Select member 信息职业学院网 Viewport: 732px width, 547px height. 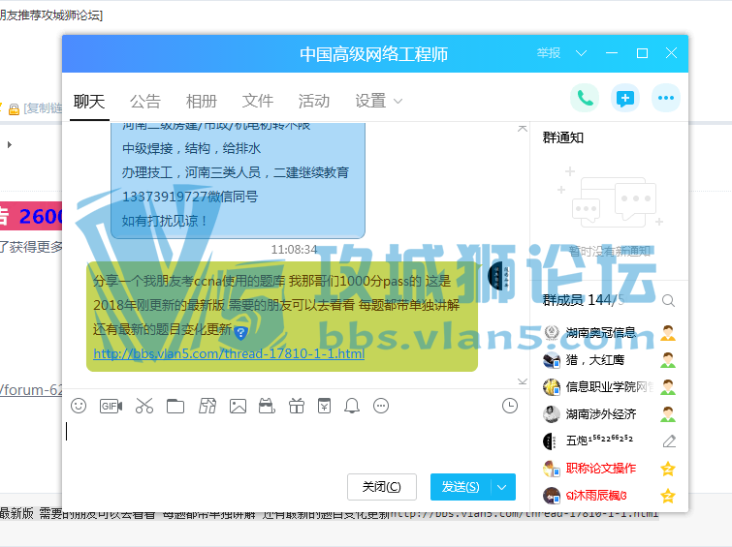[609, 386]
